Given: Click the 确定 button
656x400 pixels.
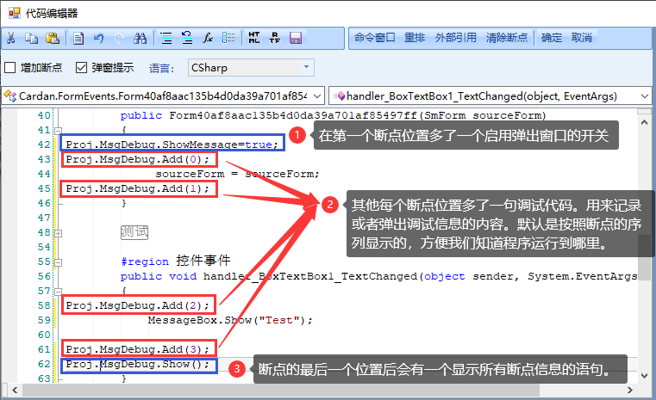Looking at the screenshot, I should click(552, 38).
